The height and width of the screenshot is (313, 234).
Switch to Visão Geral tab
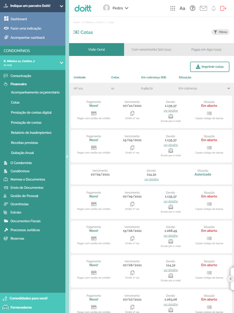(x=97, y=50)
